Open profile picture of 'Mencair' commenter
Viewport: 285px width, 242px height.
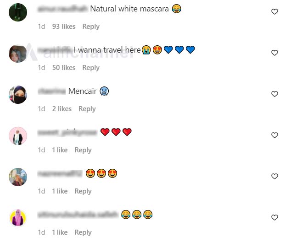click(18, 95)
